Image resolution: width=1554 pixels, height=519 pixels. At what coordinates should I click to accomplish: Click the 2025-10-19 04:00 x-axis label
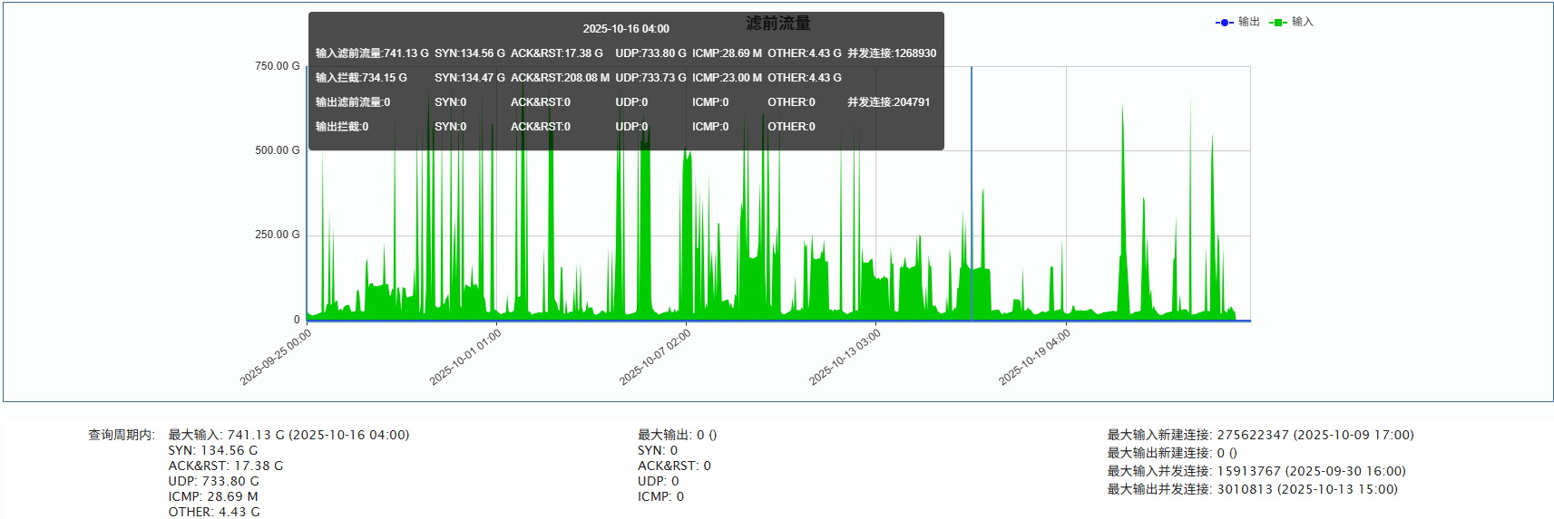[1034, 357]
